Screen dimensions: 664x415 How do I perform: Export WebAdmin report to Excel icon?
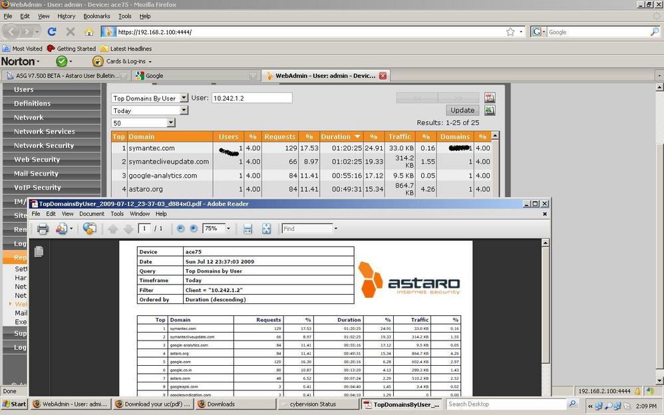[490, 110]
